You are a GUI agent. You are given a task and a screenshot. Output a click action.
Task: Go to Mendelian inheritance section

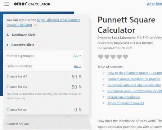[x=123, y=97]
